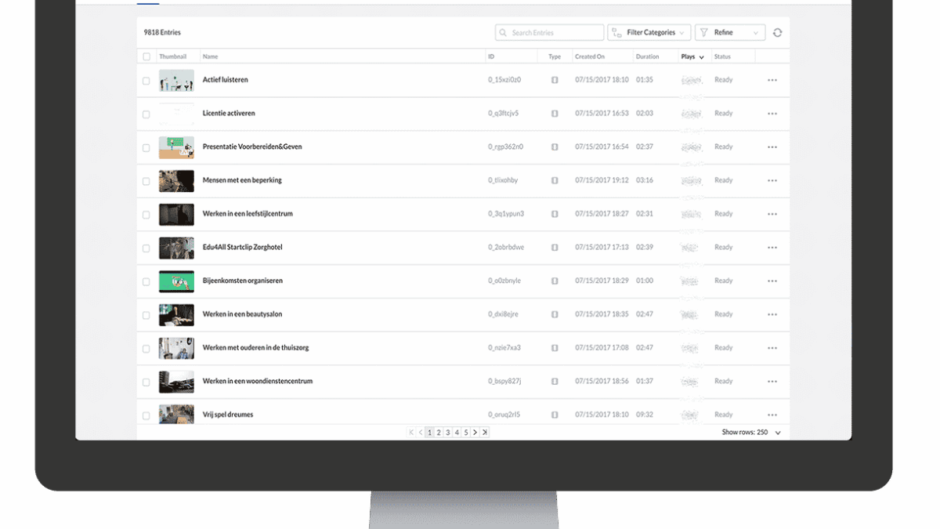Screen dimensions: 940x529
Task: Click the Search Entries field
Action: [549, 33]
